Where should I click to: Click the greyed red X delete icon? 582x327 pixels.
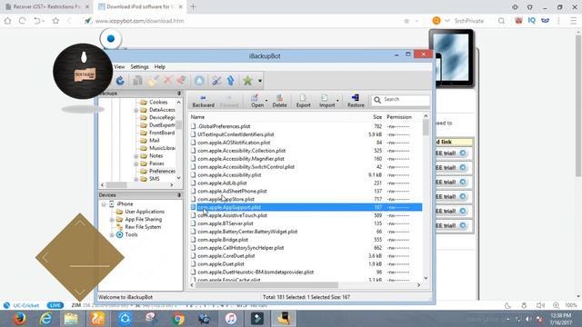[167, 81]
